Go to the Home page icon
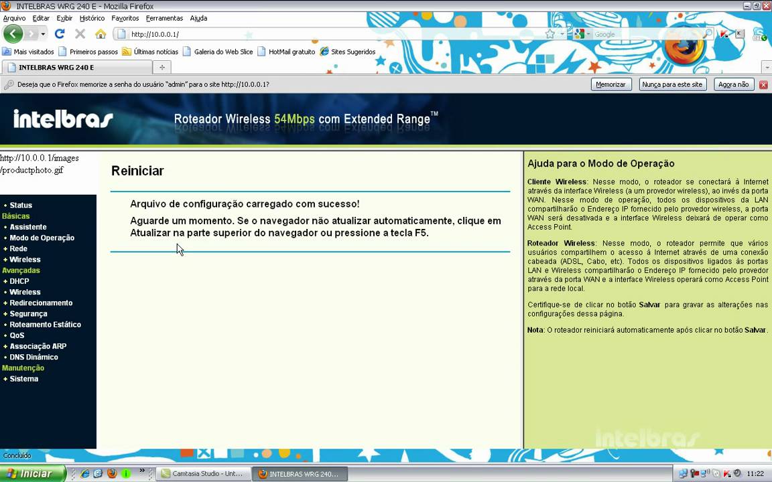This screenshot has height=482, width=772. (x=101, y=34)
